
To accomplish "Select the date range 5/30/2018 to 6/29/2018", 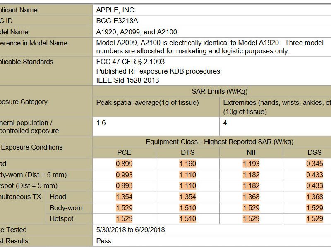I will [x=130, y=230].
